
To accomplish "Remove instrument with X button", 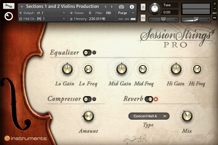I will pyautogui.click(x=215, y=4).
